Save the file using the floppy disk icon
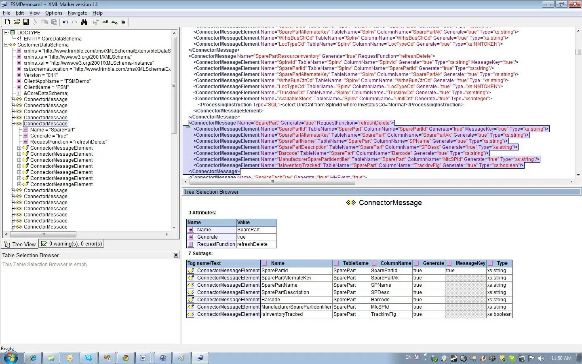The height and width of the screenshot is (364, 582). tap(26, 22)
